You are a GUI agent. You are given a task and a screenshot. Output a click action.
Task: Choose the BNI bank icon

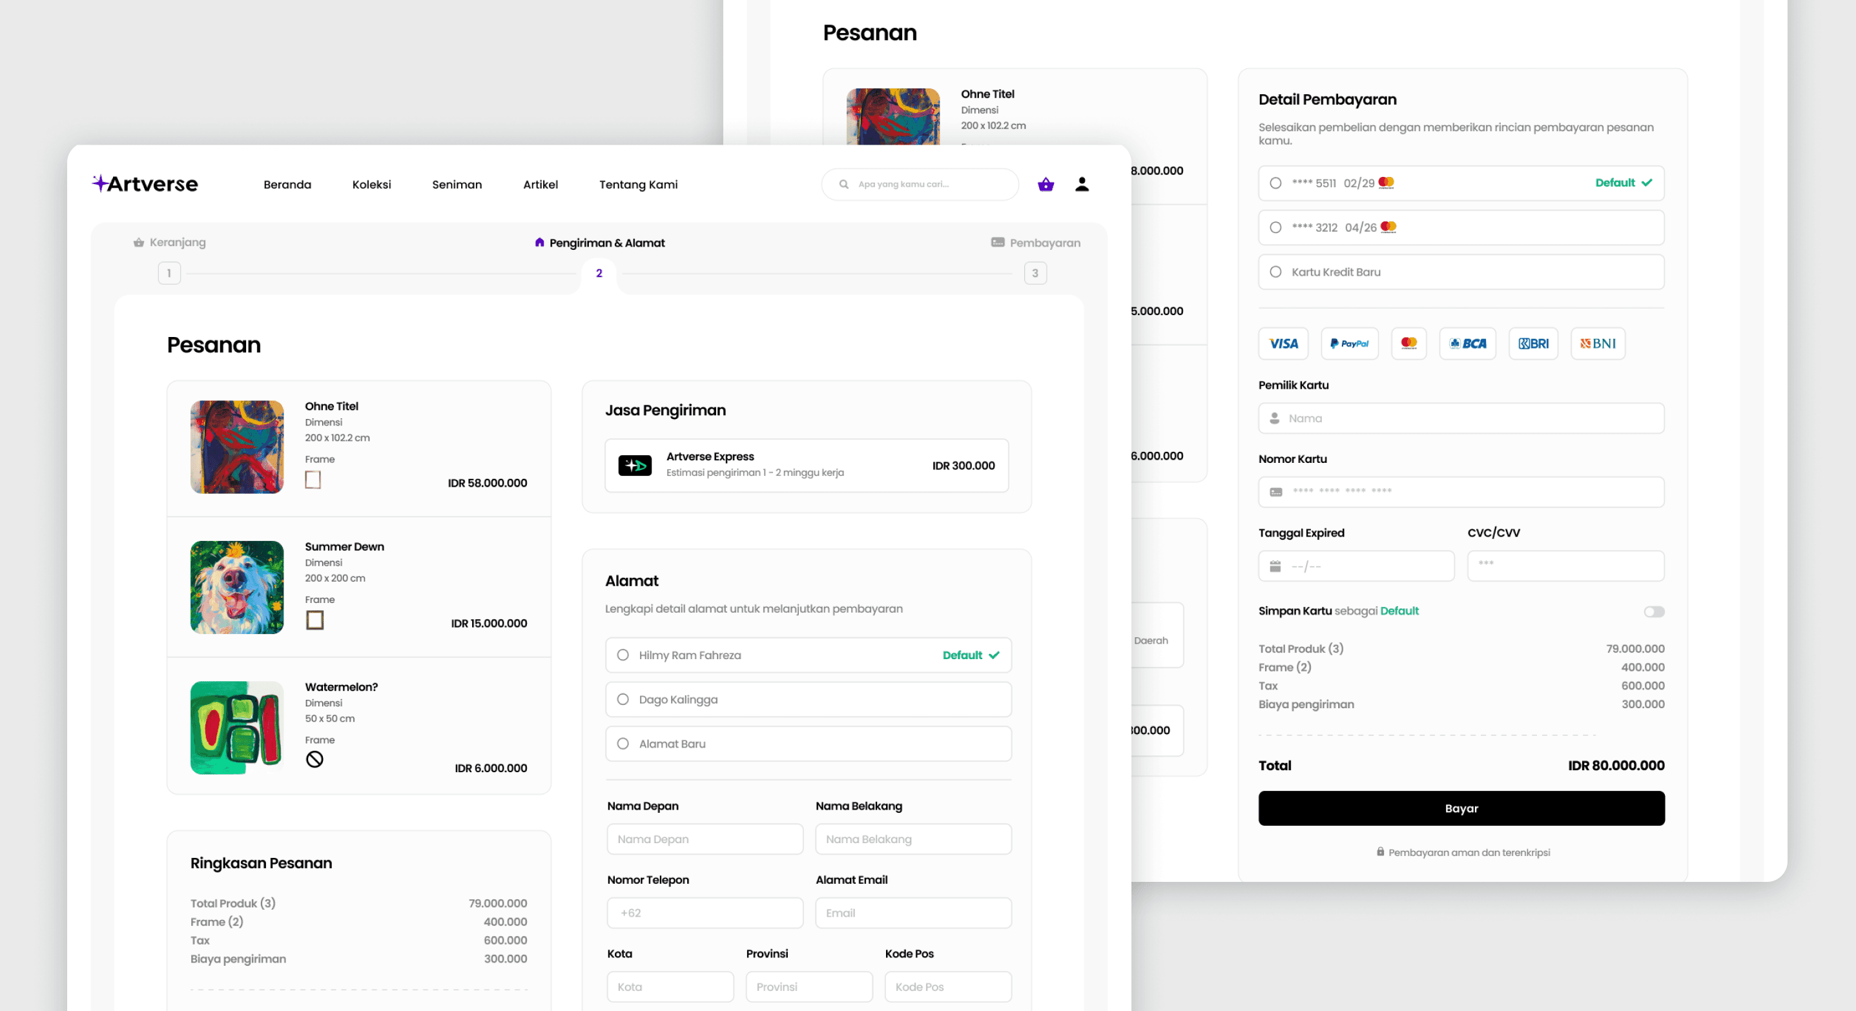click(x=1597, y=343)
